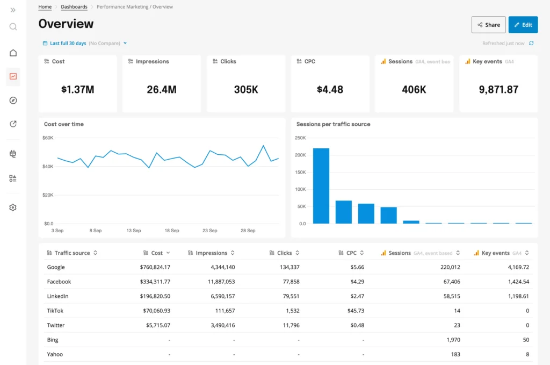Navigate home using the sidebar house icon
The width and height of the screenshot is (550, 365).
click(x=12, y=53)
